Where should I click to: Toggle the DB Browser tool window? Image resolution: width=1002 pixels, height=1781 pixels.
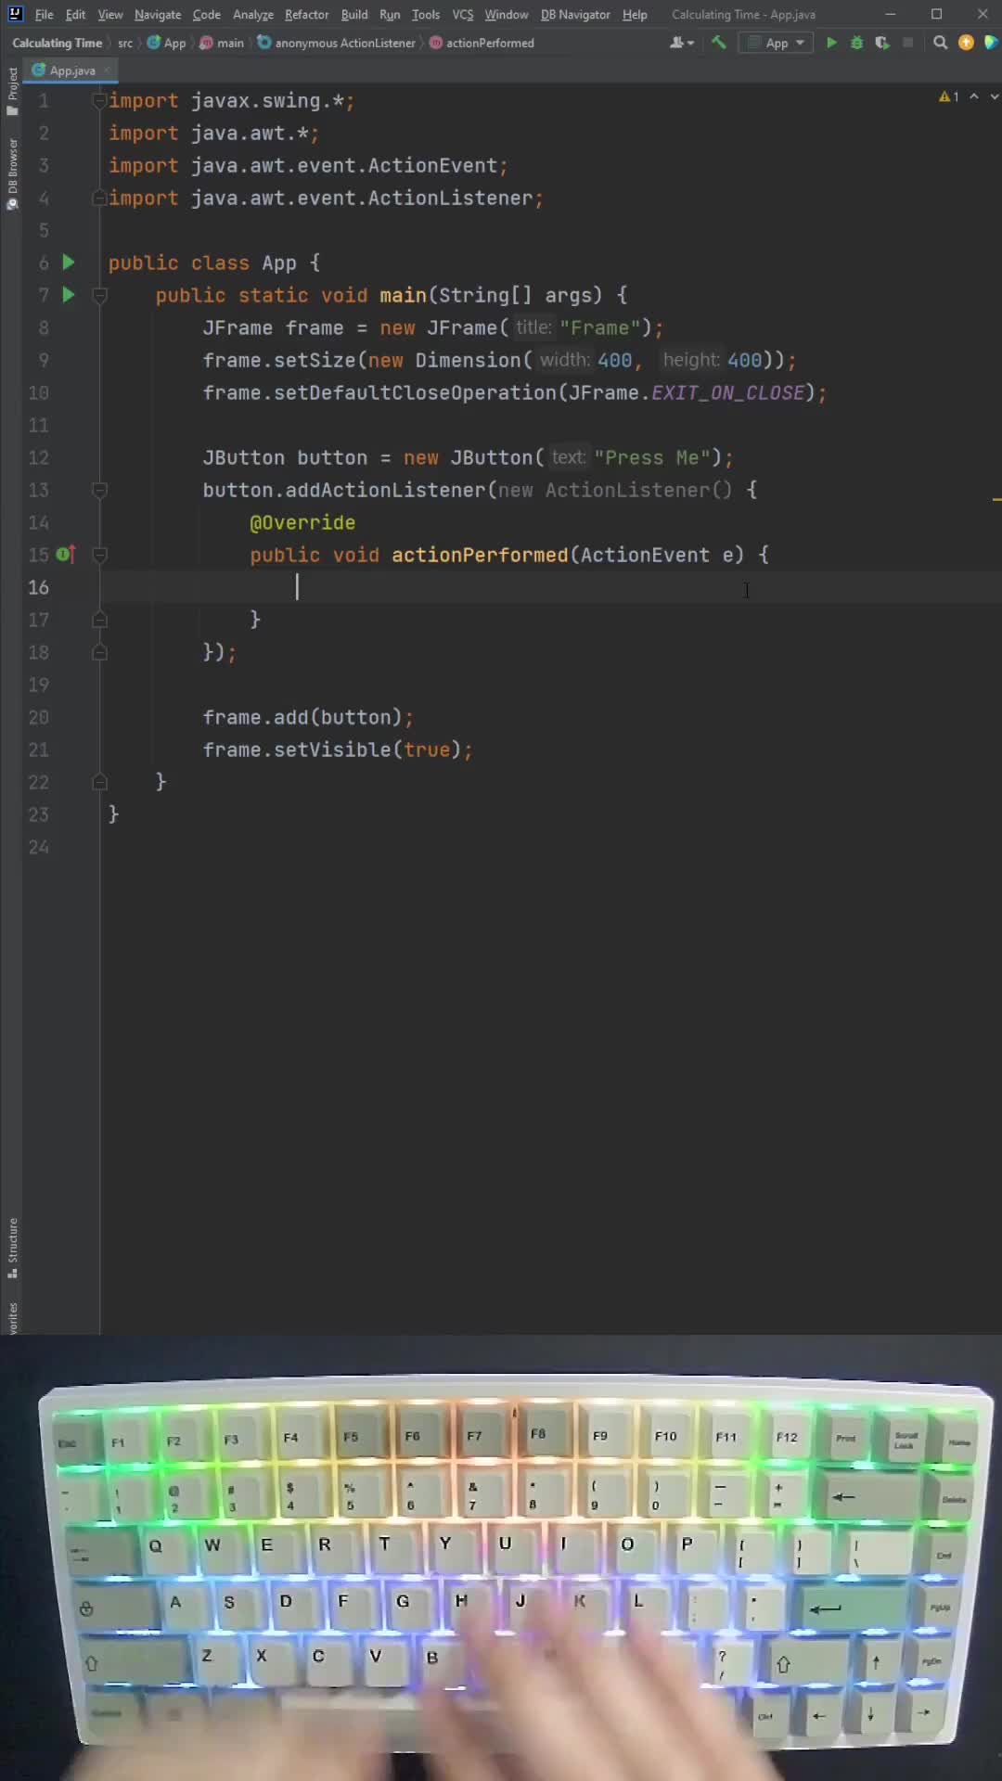pyautogui.click(x=12, y=174)
